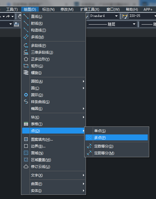Open the Standard text style dropdown
Viewport: 156px width, 199px height.
(116, 16)
